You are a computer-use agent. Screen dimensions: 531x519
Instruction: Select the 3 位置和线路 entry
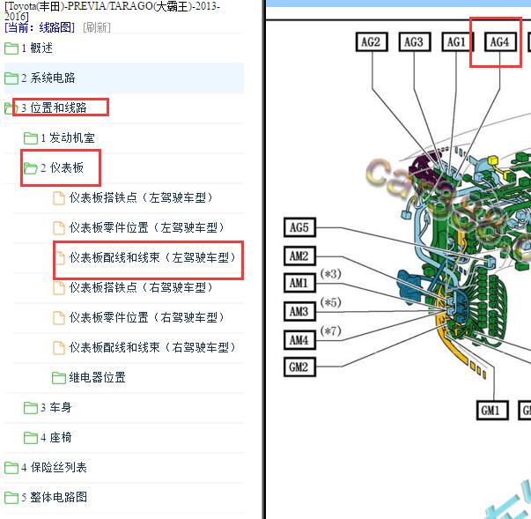pos(55,108)
